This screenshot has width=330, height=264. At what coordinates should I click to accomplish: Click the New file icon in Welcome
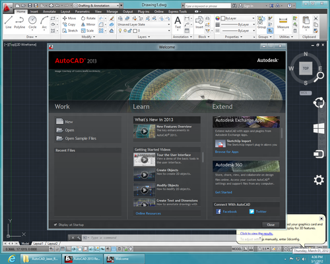coord(59,121)
